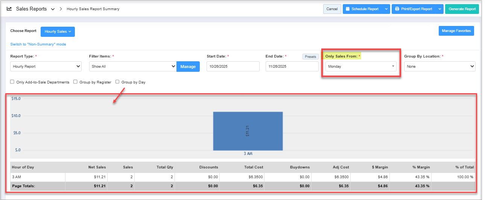Click the blue 3 AM chart bar
This screenshot has width=491, height=200.
click(x=248, y=131)
